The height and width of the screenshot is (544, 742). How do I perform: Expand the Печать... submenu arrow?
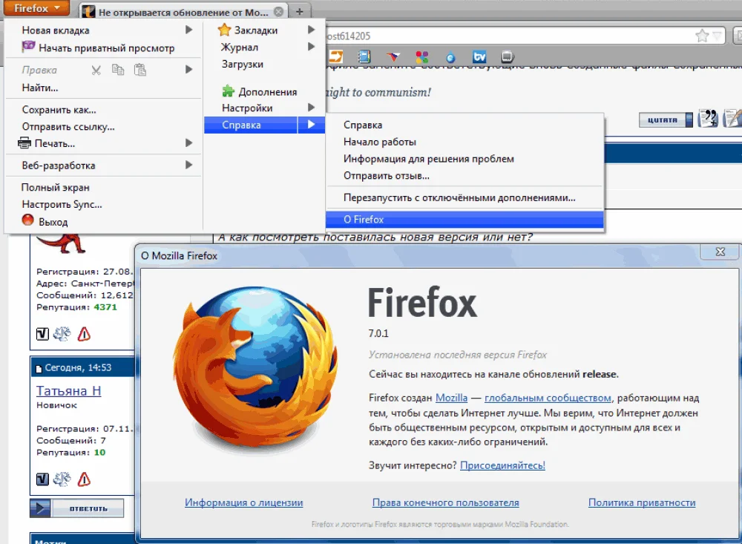[x=188, y=142]
